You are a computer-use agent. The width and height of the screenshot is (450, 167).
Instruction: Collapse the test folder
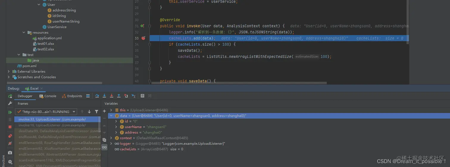pos(19,55)
